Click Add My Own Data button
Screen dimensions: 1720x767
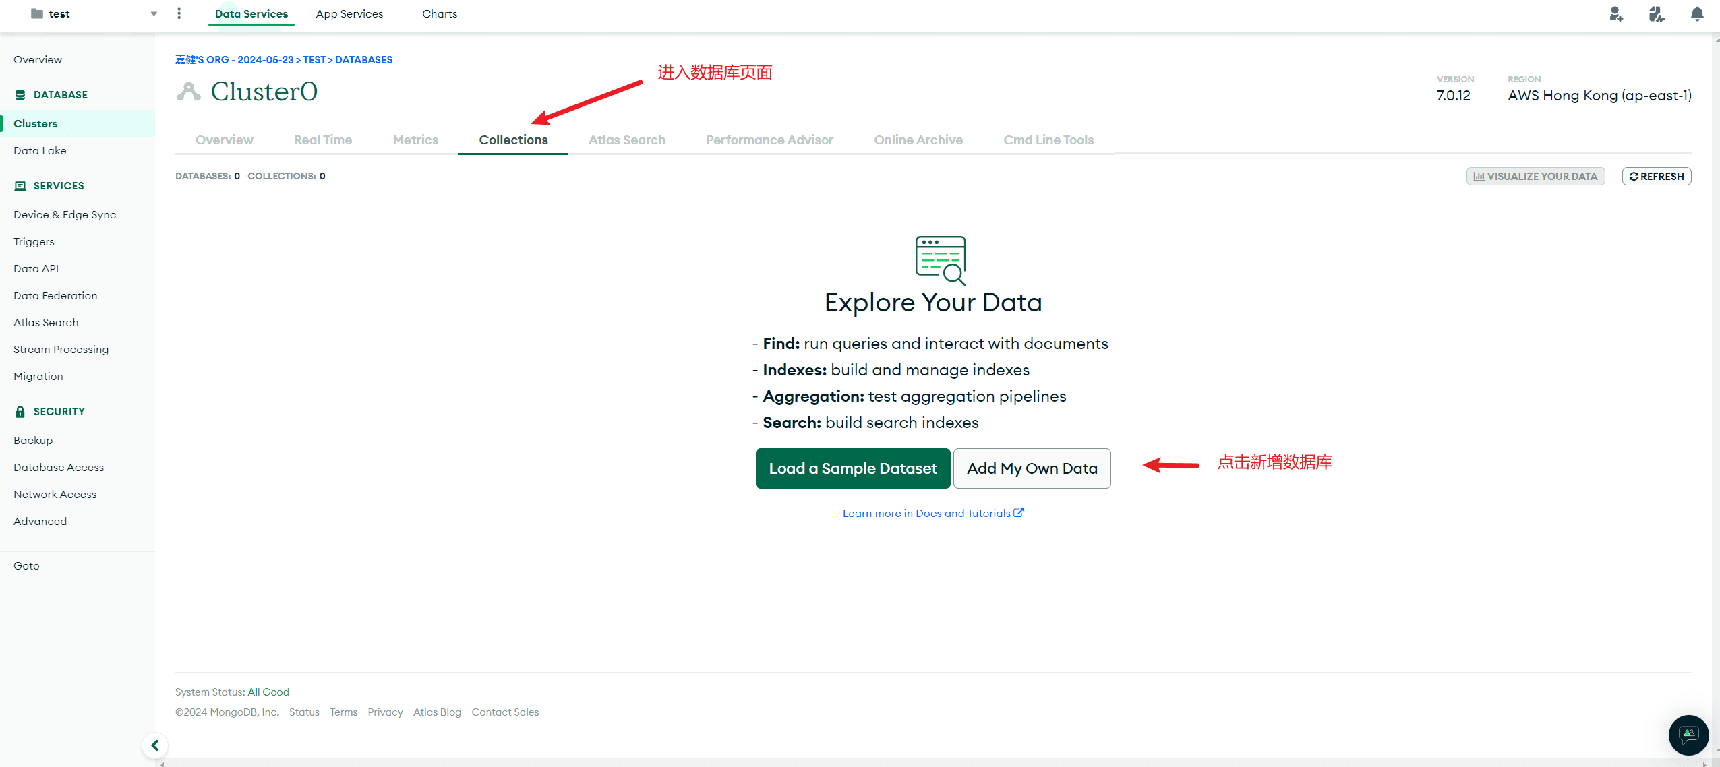point(1032,468)
